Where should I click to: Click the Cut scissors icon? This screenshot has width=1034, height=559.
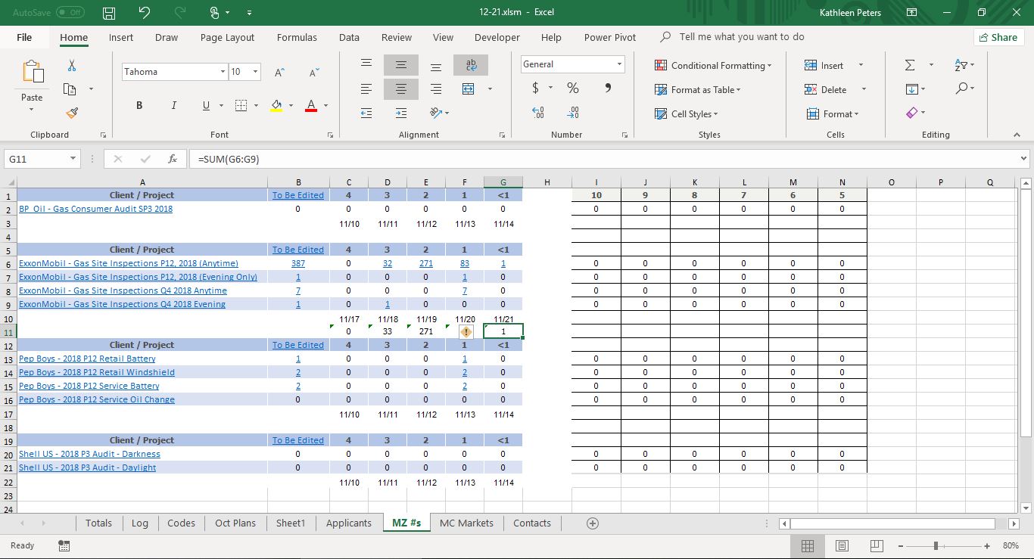(72, 66)
